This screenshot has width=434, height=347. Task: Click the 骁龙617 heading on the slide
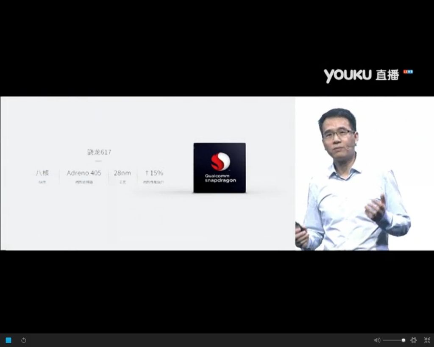coord(99,152)
